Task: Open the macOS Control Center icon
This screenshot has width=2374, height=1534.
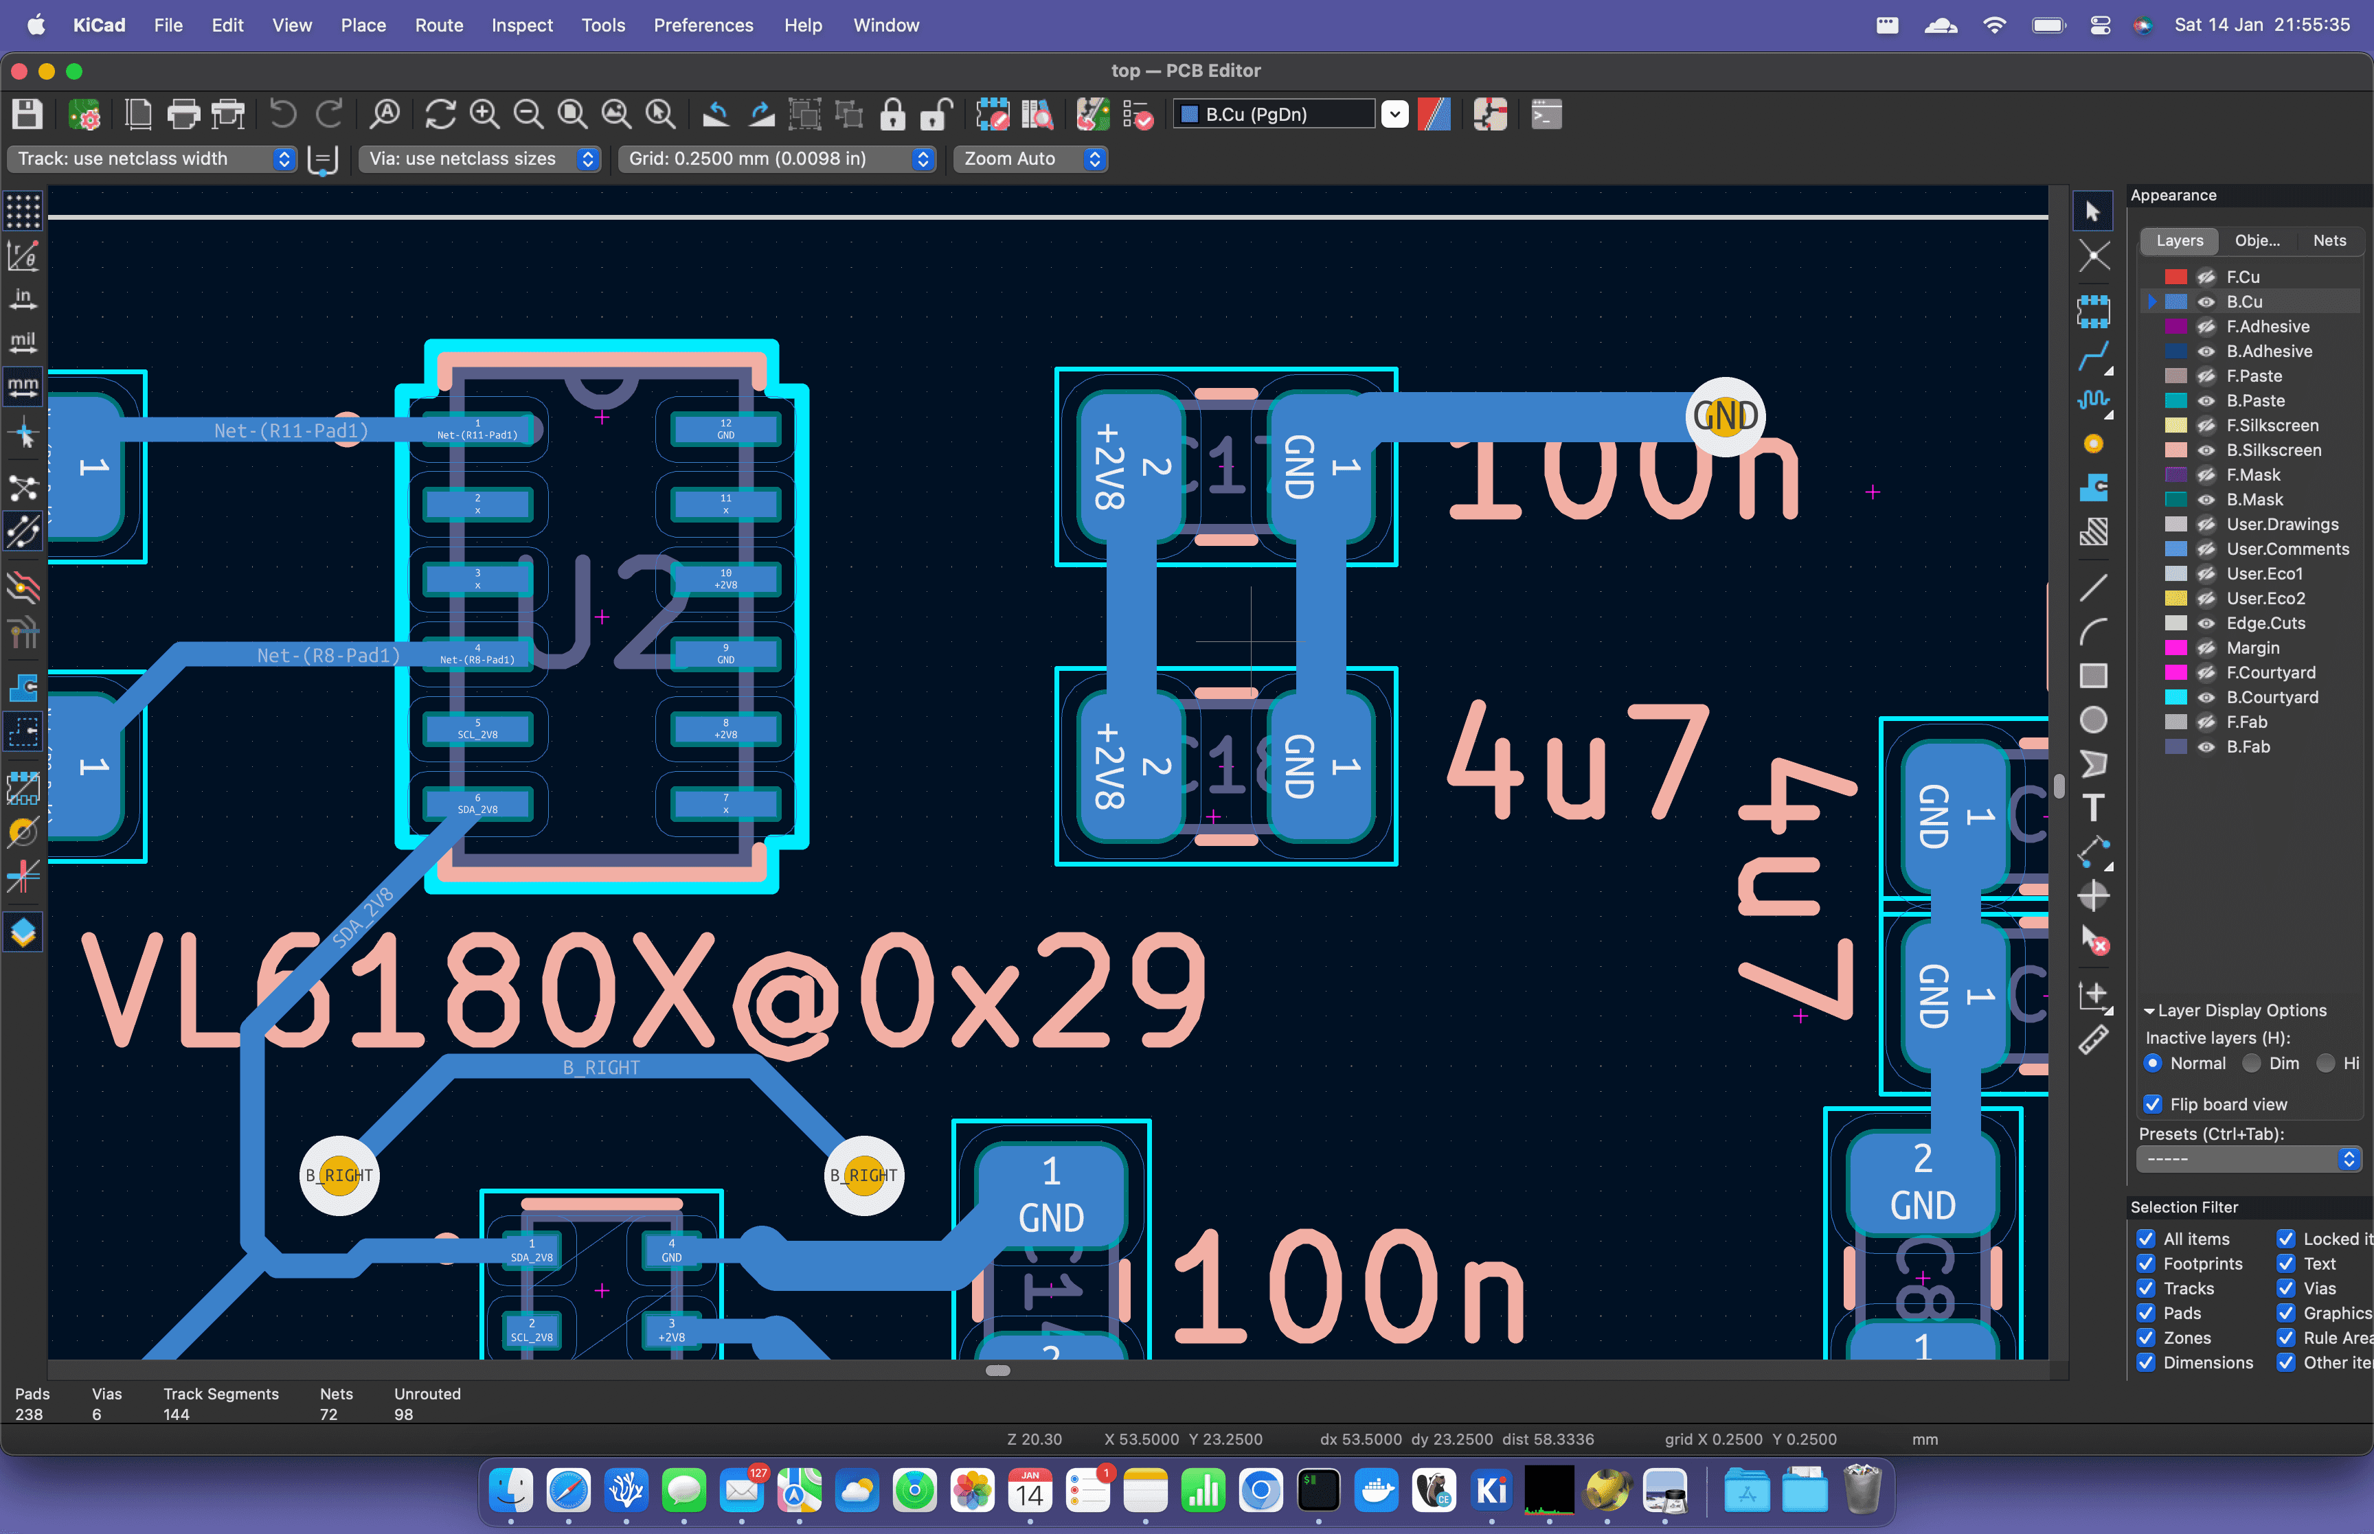Action: coord(2100,25)
